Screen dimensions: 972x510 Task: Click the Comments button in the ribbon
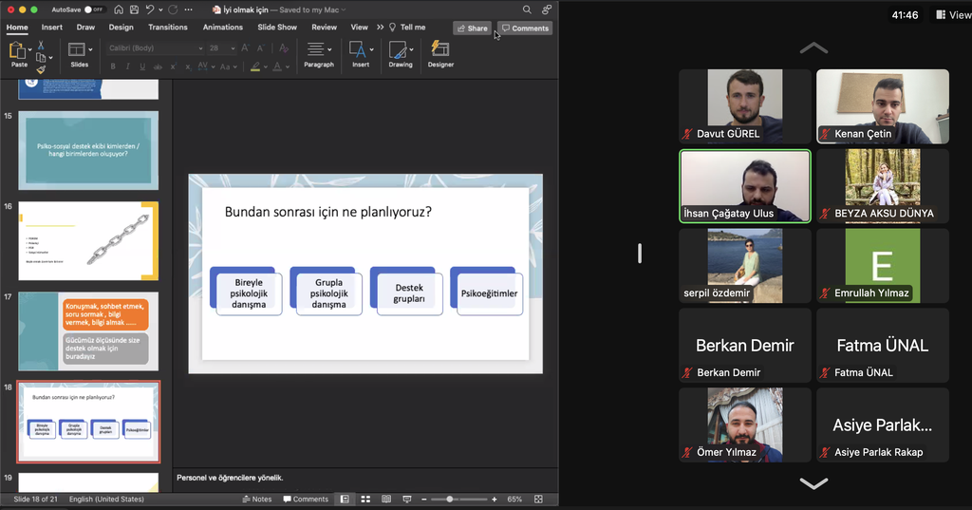tap(525, 28)
